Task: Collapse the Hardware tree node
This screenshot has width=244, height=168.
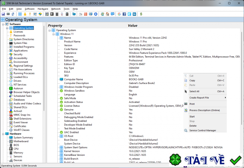Action: [x=3, y=134]
